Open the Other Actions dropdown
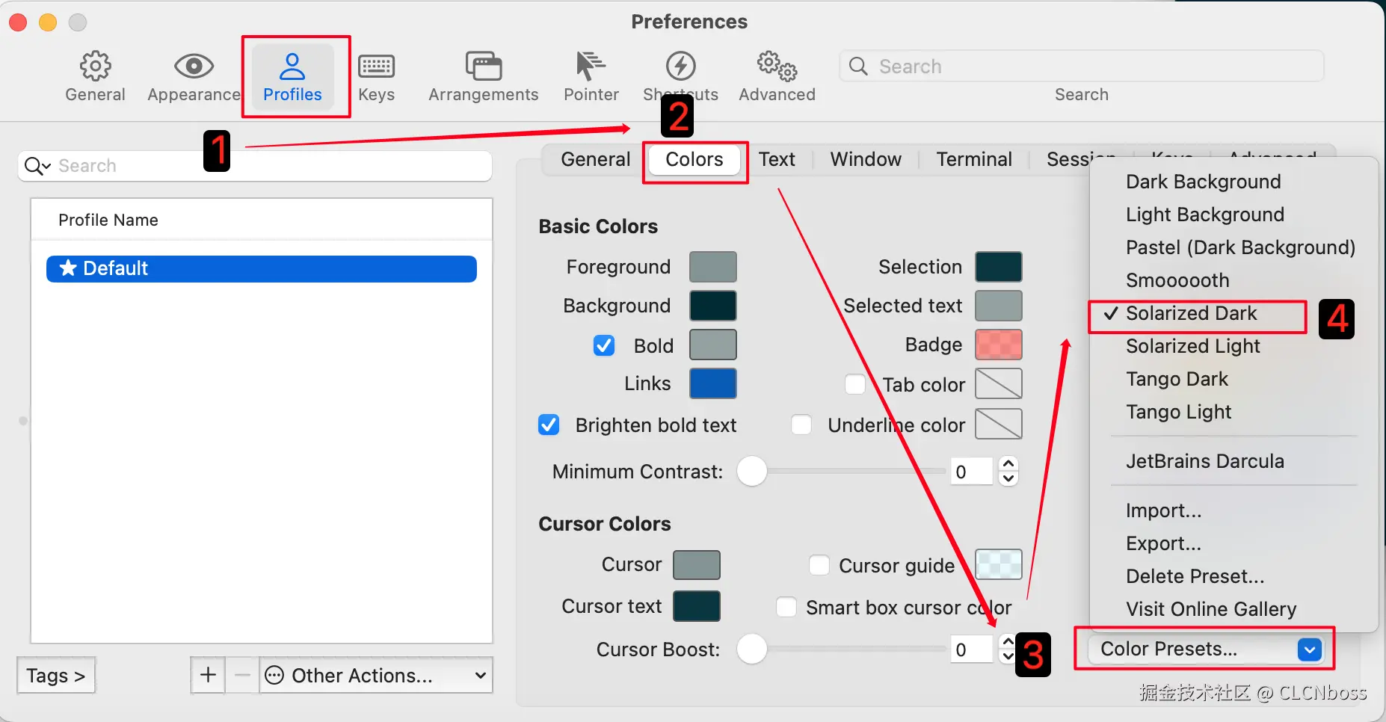The width and height of the screenshot is (1386, 722). coord(376,676)
